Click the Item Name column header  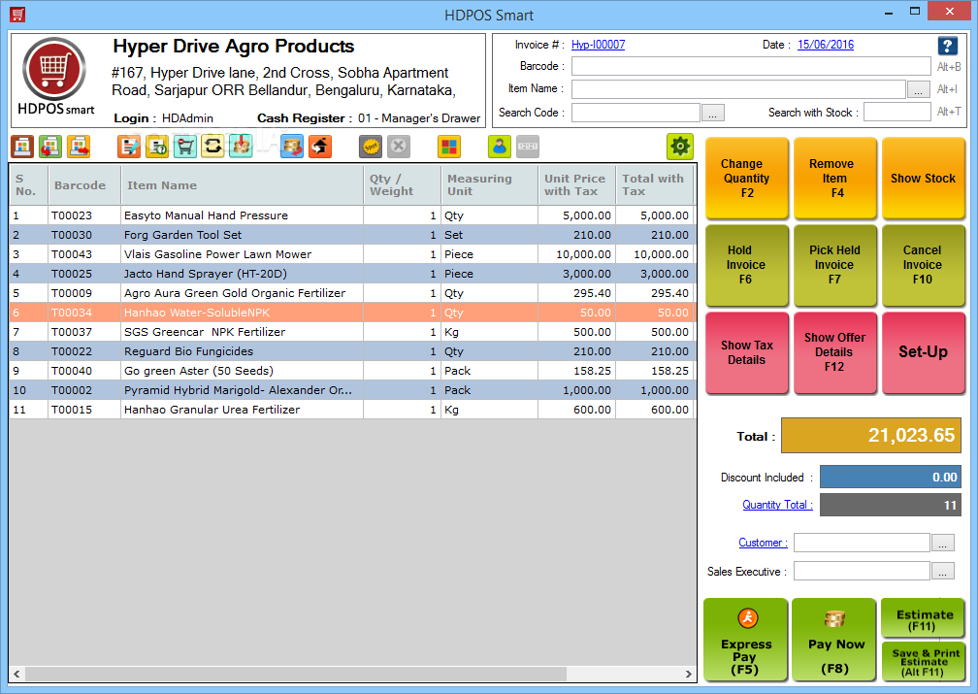click(x=242, y=185)
